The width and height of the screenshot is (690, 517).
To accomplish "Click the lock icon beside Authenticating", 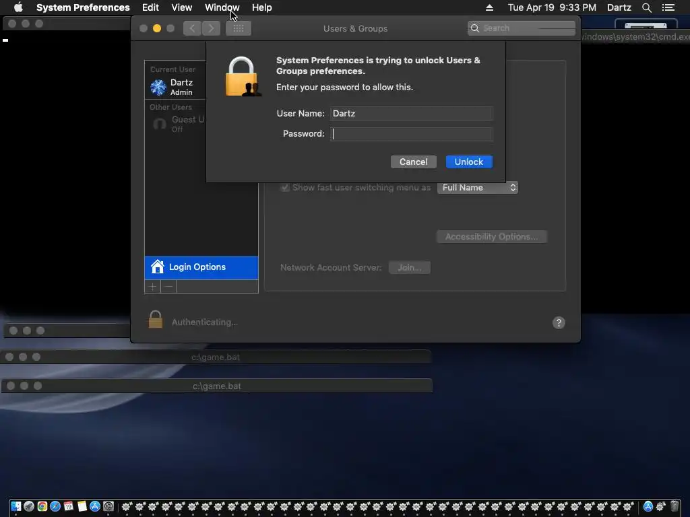I will [x=156, y=320].
